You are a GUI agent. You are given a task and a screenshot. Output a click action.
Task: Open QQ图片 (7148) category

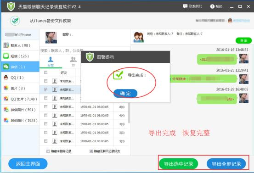(x=20, y=99)
